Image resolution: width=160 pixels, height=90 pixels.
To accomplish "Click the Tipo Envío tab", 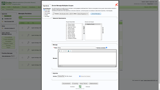I will 46,6.
